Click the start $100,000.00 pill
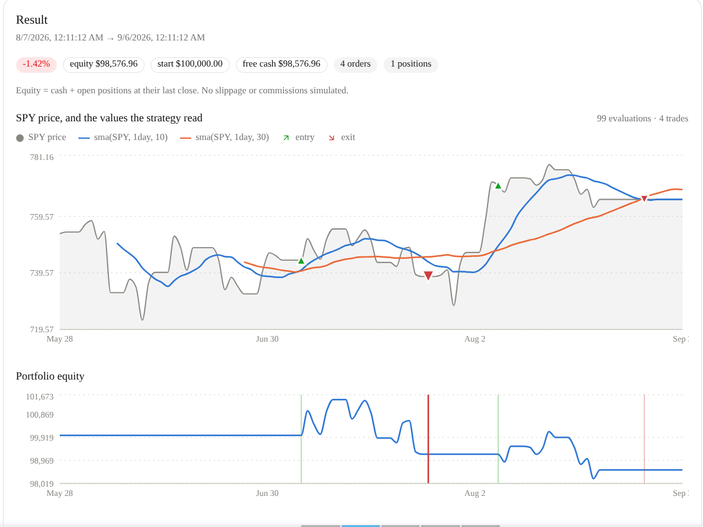Viewport: 703px width, 527px height. click(190, 65)
